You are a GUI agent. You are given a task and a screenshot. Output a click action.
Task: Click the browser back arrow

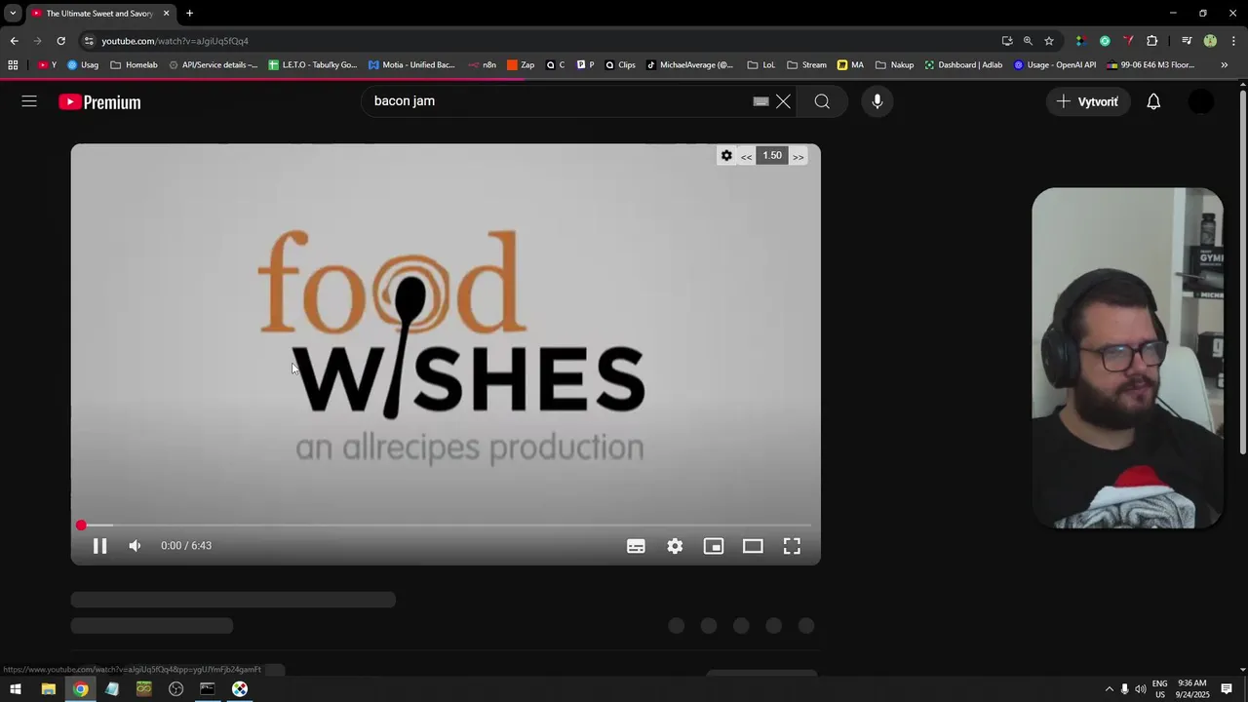tap(14, 41)
